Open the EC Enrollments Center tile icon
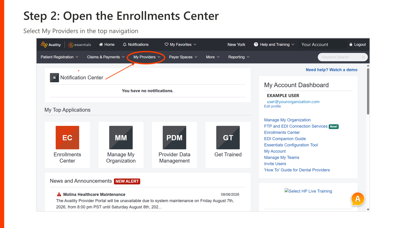 [67, 138]
